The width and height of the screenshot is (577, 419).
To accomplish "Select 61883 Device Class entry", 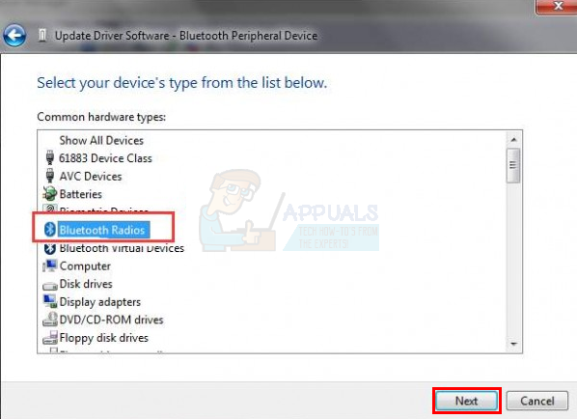I will click(x=105, y=158).
